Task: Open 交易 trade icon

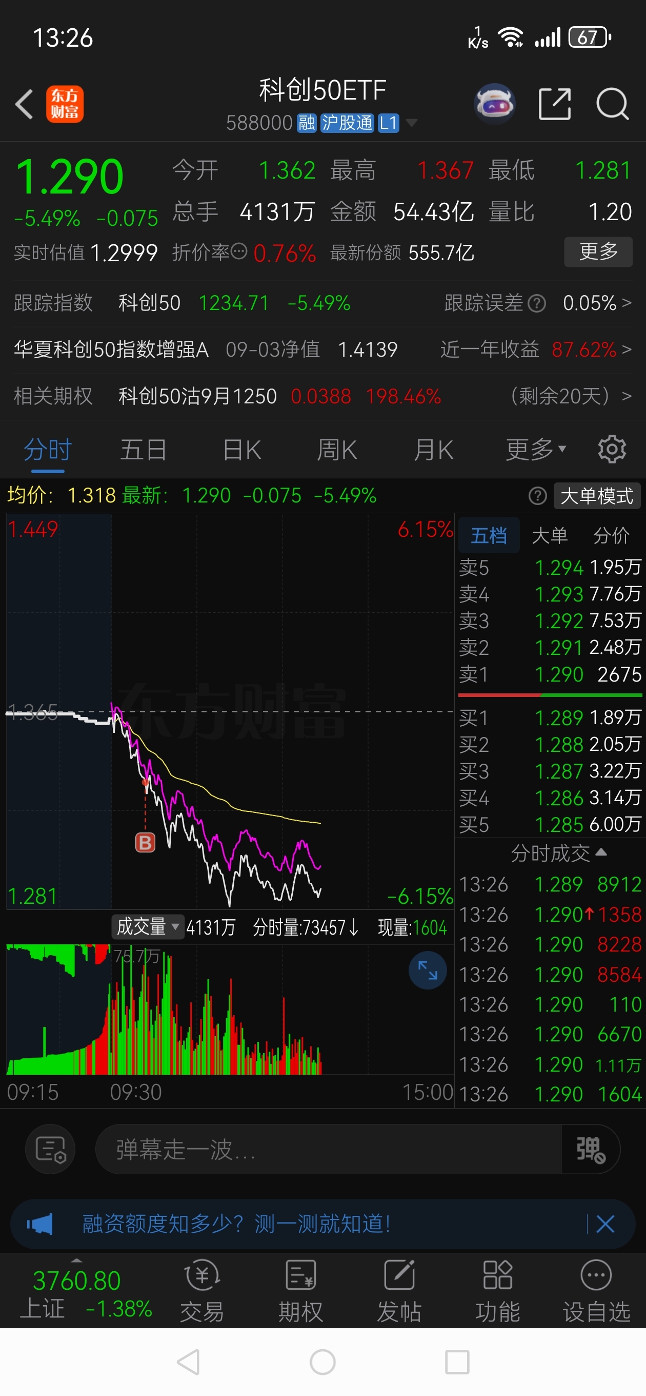Action: [202, 1291]
